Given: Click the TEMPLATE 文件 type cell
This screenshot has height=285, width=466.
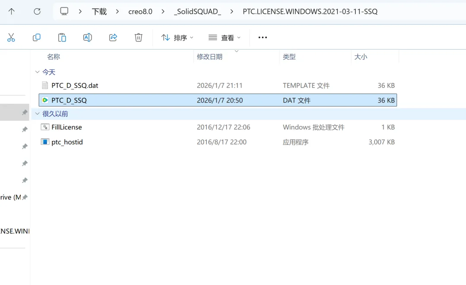Looking at the screenshot, I should click(x=306, y=85).
